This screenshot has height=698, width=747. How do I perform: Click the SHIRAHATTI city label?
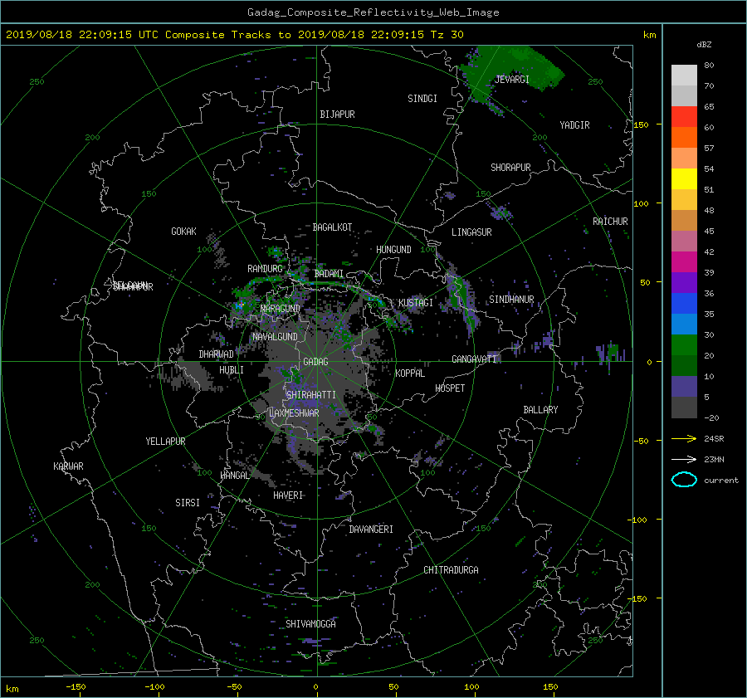pos(310,395)
